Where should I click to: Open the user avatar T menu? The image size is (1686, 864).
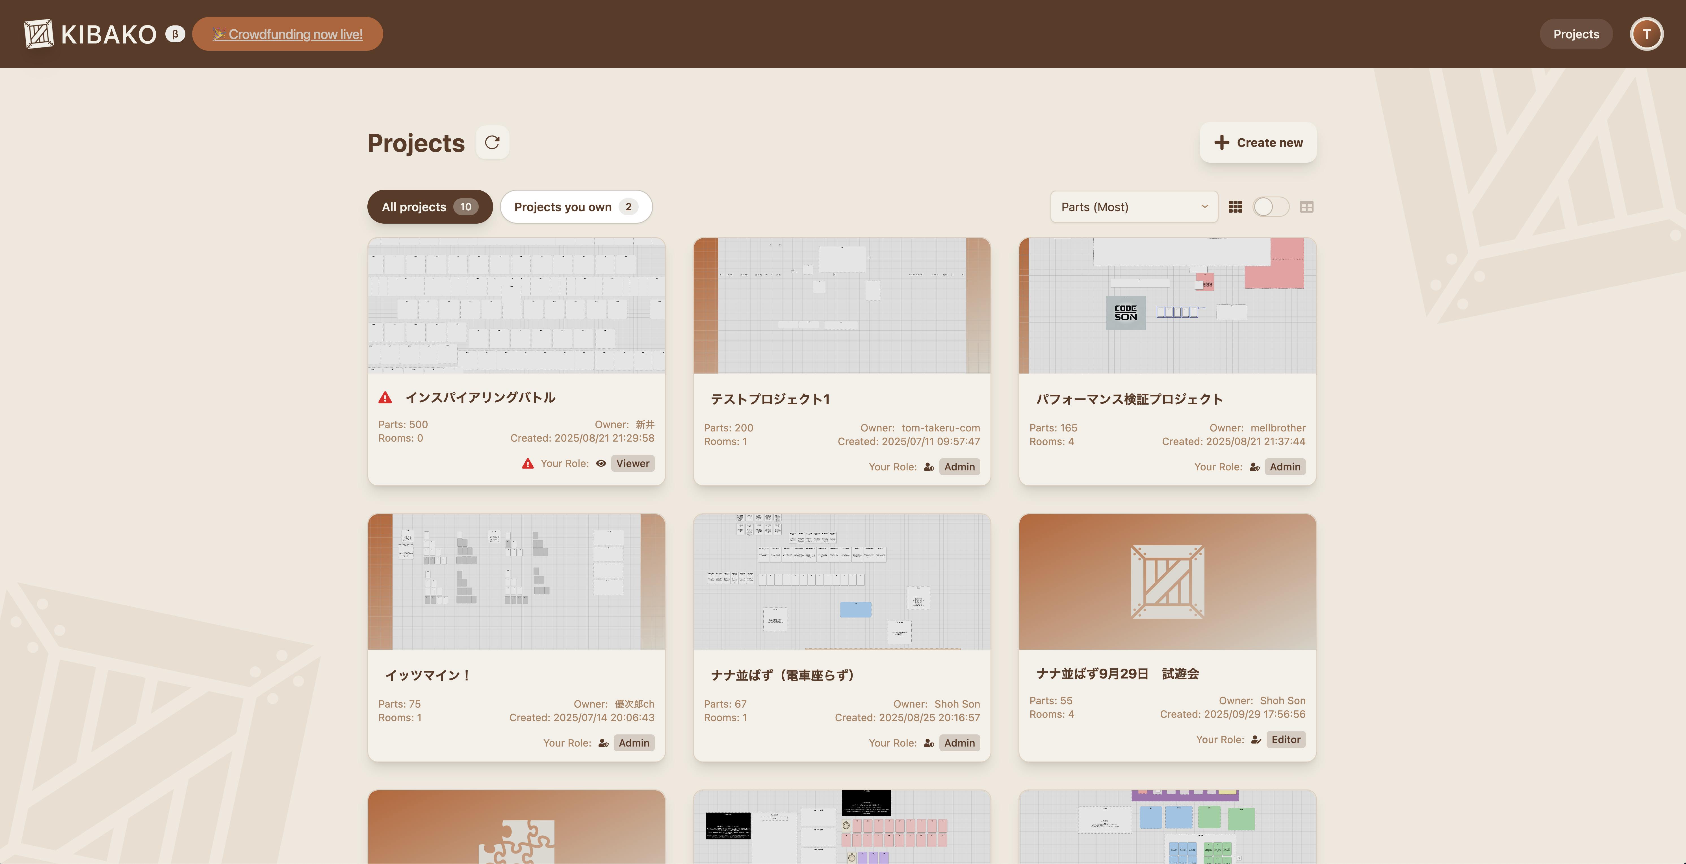pyautogui.click(x=1646, y=34)
